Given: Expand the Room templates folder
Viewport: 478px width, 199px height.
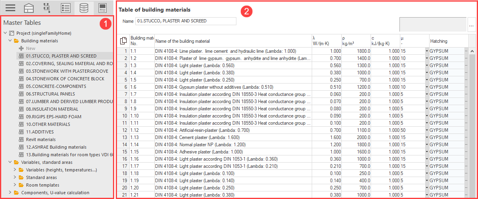Looking at the screenshot, I should click(x=15, y=185).
